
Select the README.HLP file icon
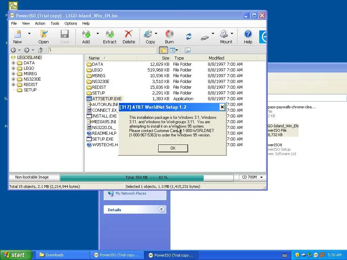(x=89, y=133)
